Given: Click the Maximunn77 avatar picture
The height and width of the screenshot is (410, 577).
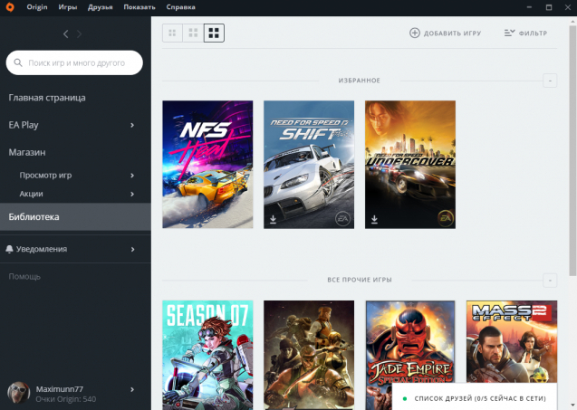Looking at the screenshot, I should point(19,393).
